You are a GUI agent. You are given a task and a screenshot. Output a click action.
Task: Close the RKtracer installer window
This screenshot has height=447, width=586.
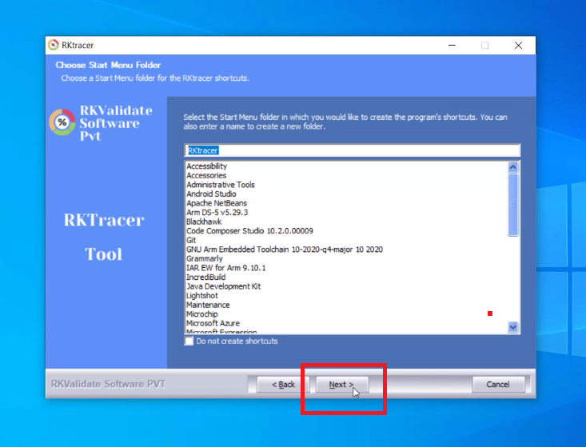(518, 46)
